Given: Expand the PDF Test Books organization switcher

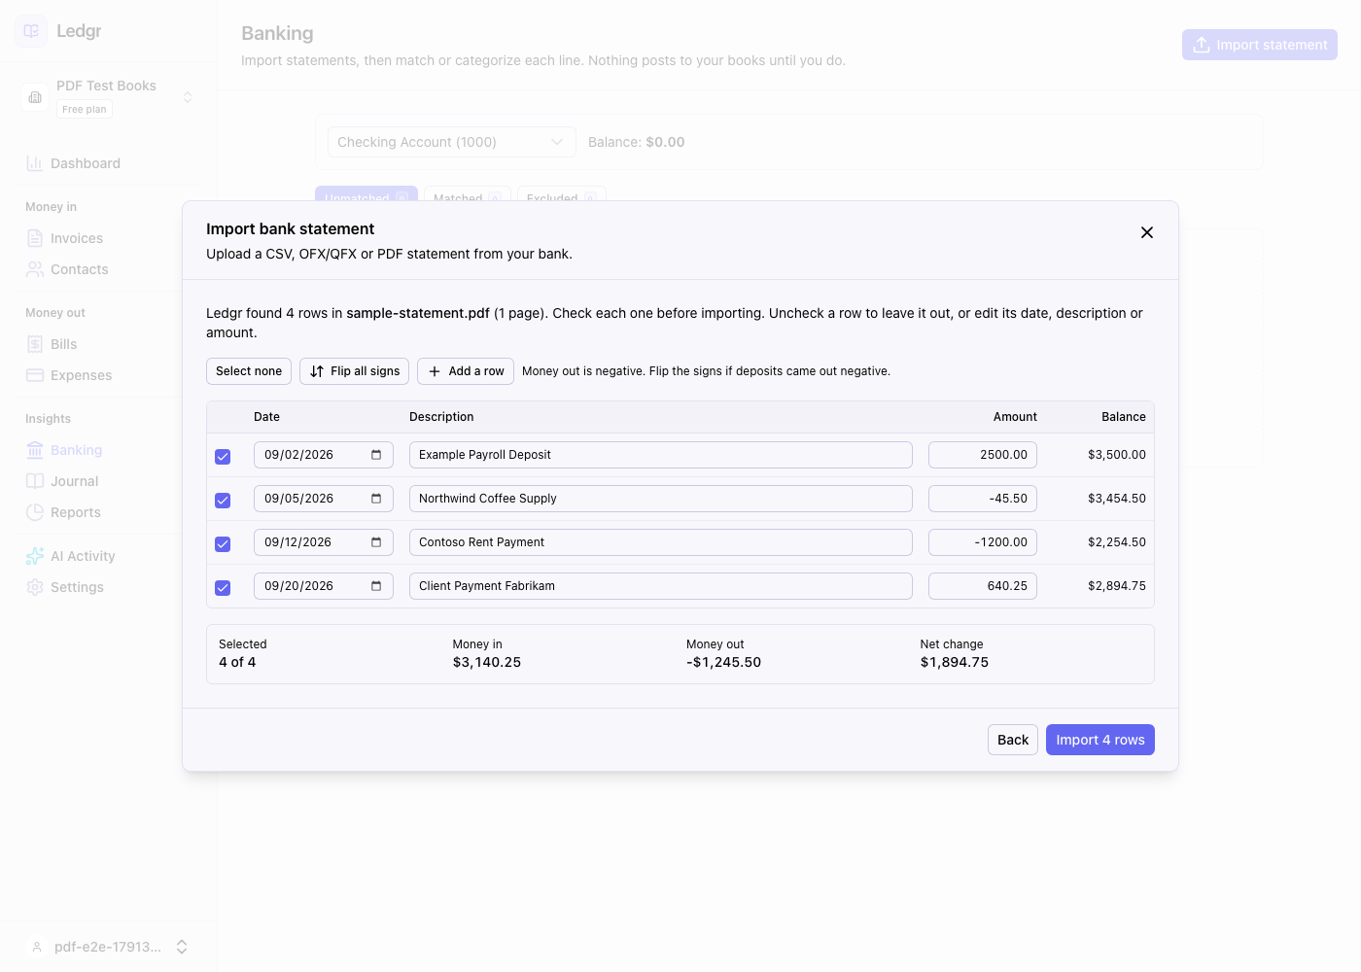Looking at the screenshot, I should [108, 97].
